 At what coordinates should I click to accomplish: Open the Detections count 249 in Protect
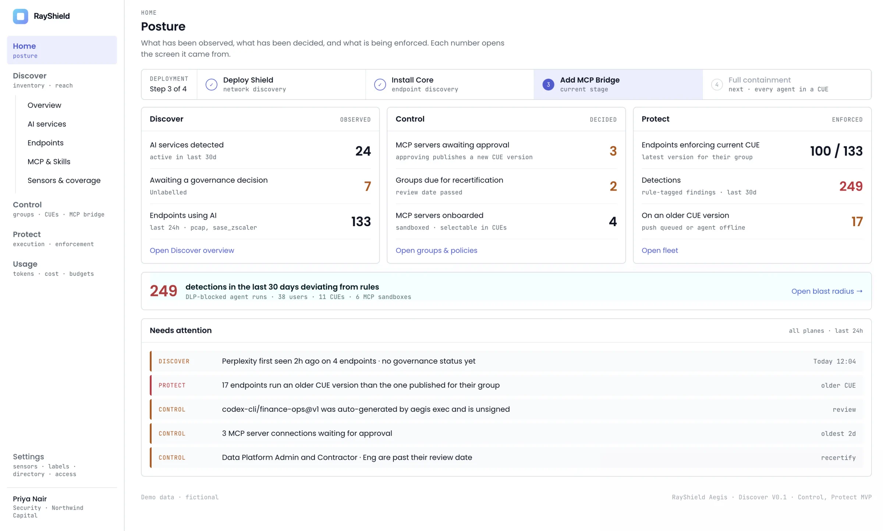coord(851,186)
